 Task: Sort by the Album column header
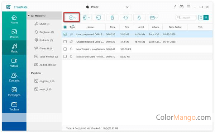(x=156, y=27)
